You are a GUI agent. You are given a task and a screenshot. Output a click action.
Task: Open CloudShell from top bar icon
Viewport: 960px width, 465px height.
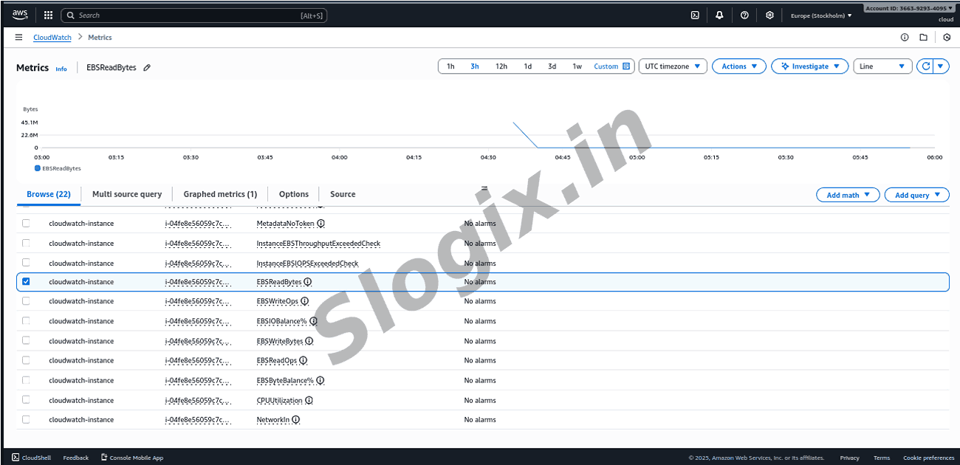click(x=695, y=15)
